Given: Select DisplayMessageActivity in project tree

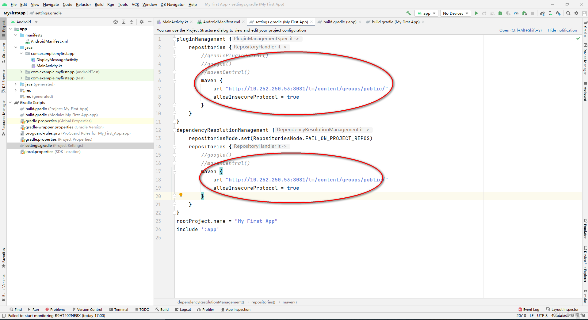Looking at the screenshot, I should pyautogui.click(x=57, y=60).
